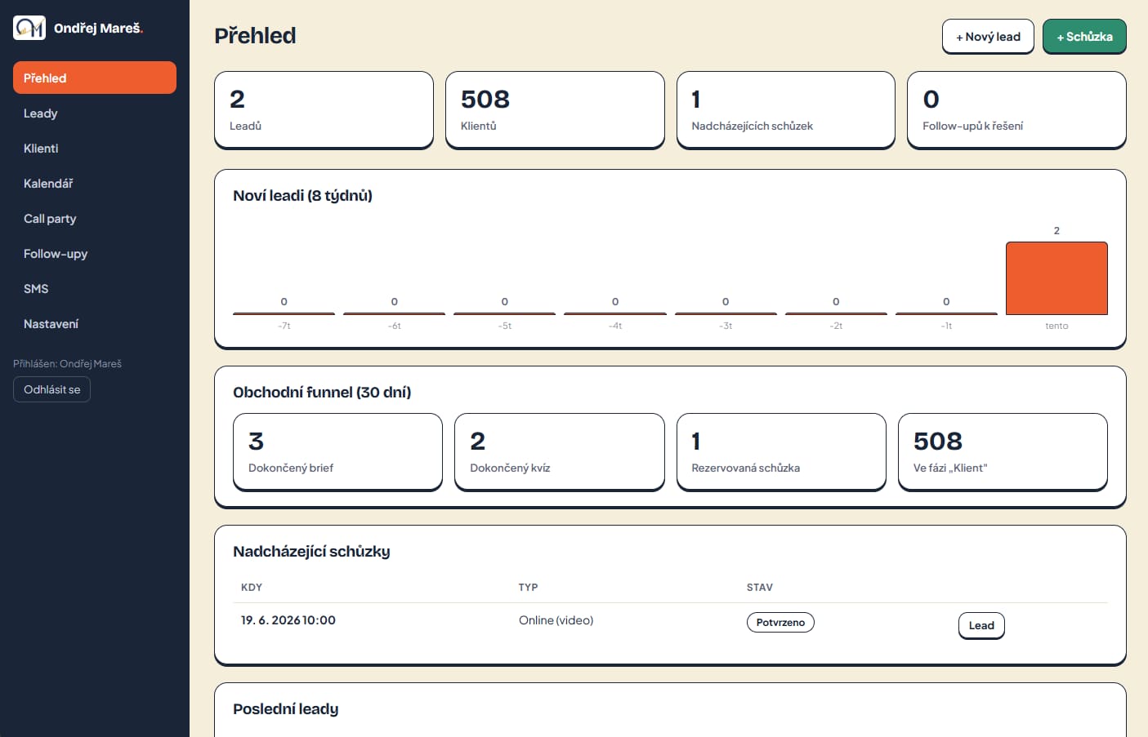This screenshot has width=1148, height=737.
Task: Open Nastavení in the sidebar
Action: 95,323
